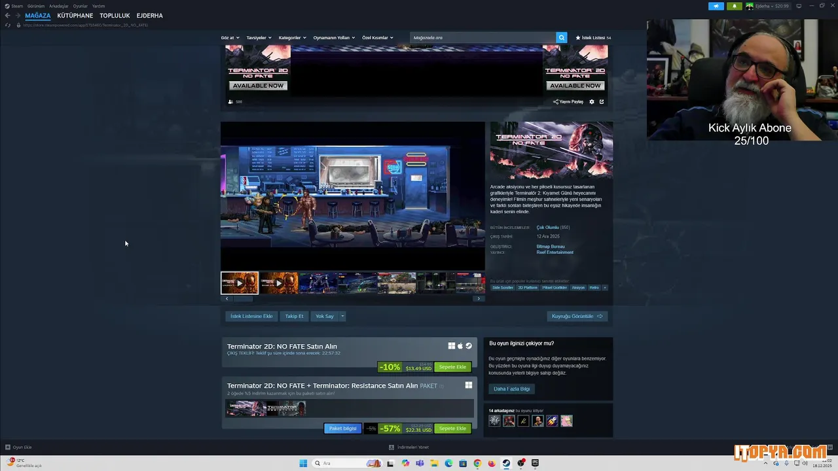Expand the Tavsiyeler dropdown

[259, 38]
